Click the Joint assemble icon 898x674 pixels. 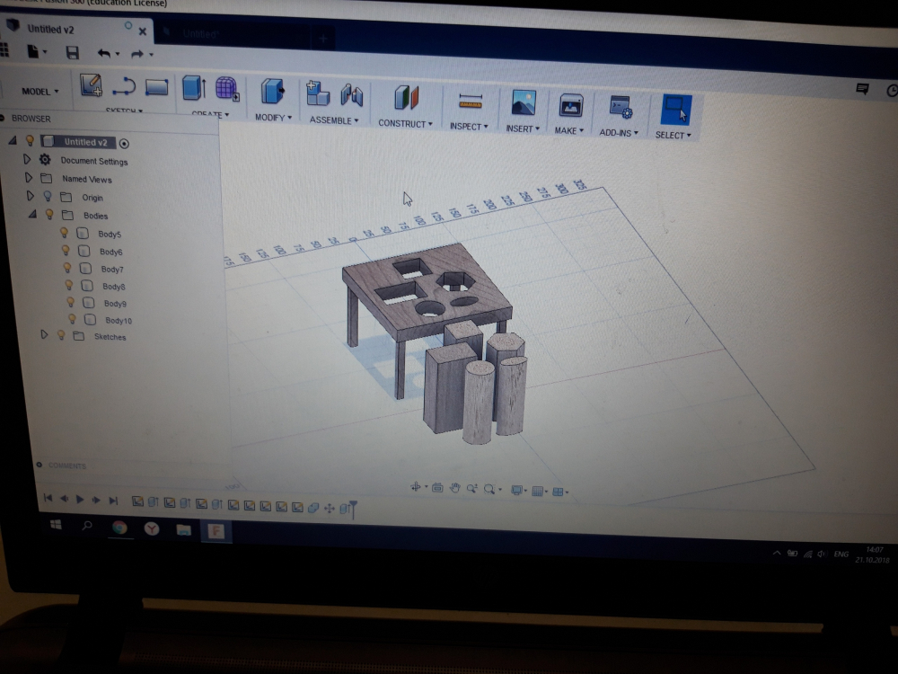(x=352, y=95)
